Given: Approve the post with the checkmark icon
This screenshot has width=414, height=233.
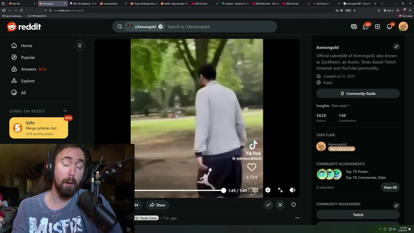Looking at the screenshot, I should (268, 205).
